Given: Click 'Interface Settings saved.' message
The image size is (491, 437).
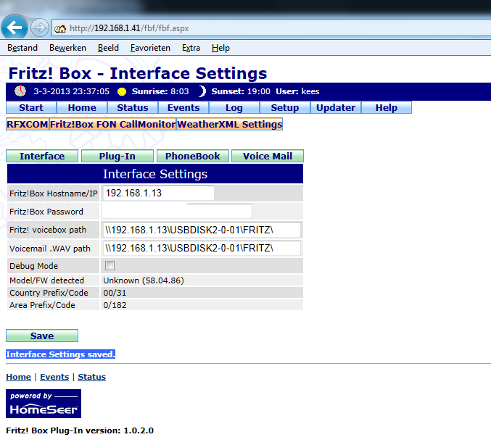Looking at the screenshot, I should click(x=60, y=354).
